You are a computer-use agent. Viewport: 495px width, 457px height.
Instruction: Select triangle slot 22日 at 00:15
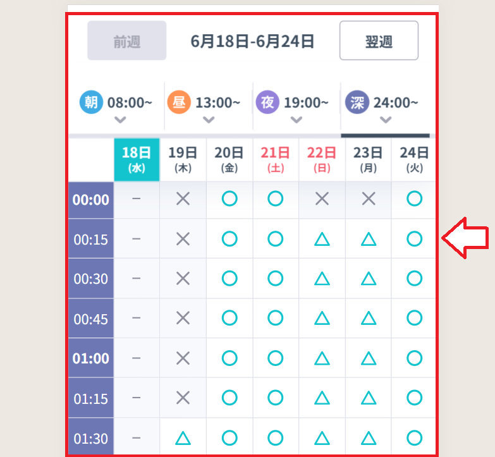coord(322,239)
